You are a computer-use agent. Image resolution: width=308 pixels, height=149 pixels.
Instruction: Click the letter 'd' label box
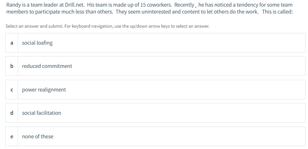coord(12,113)
